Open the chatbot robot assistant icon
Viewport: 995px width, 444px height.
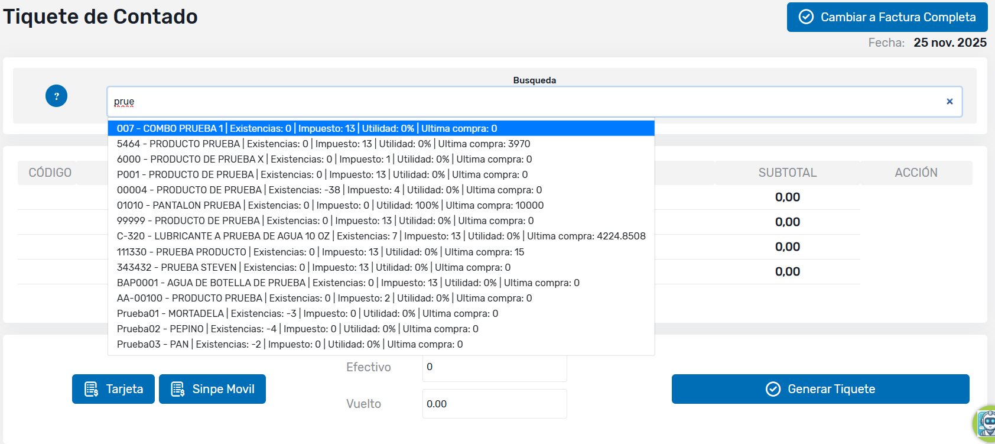tap(986, 423)
